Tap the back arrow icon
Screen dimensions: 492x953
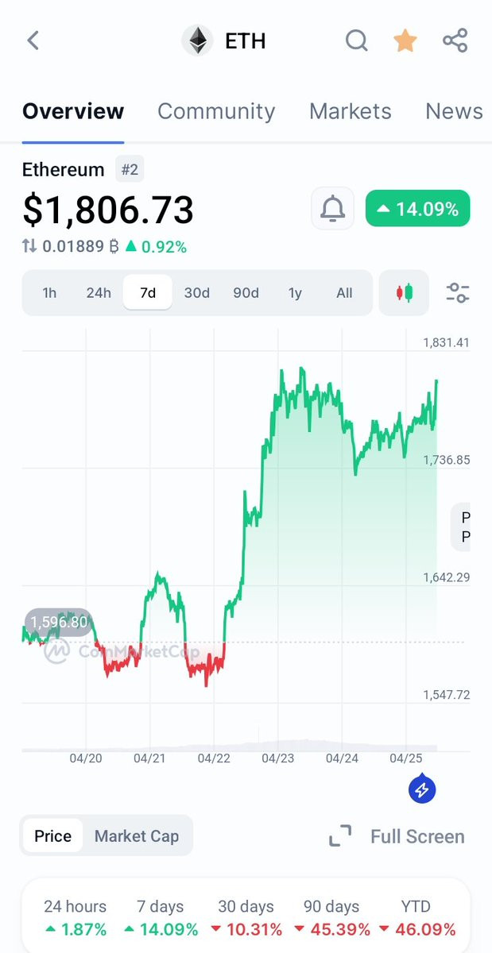tap(33, 41)
